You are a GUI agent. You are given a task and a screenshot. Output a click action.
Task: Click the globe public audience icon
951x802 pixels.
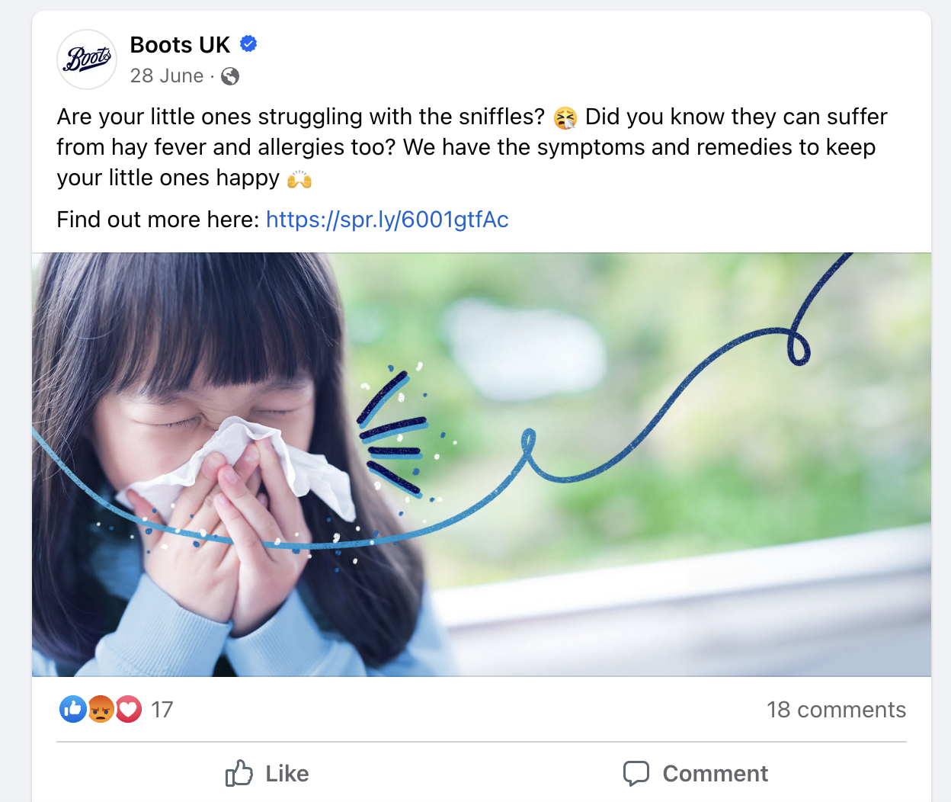pyautogui.click(x=229, y=76)
